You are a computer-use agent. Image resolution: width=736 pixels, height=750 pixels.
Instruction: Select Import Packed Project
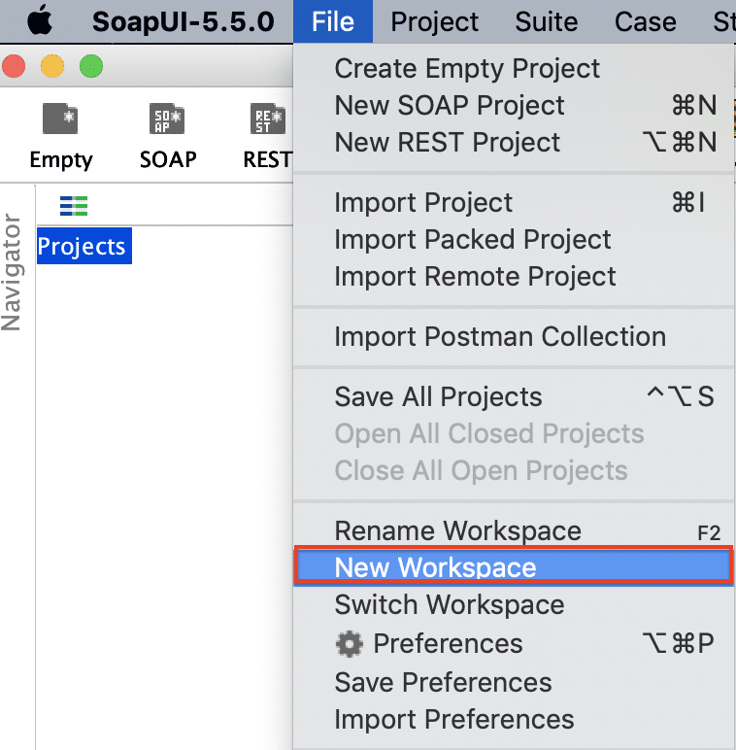tap(514, 239)
